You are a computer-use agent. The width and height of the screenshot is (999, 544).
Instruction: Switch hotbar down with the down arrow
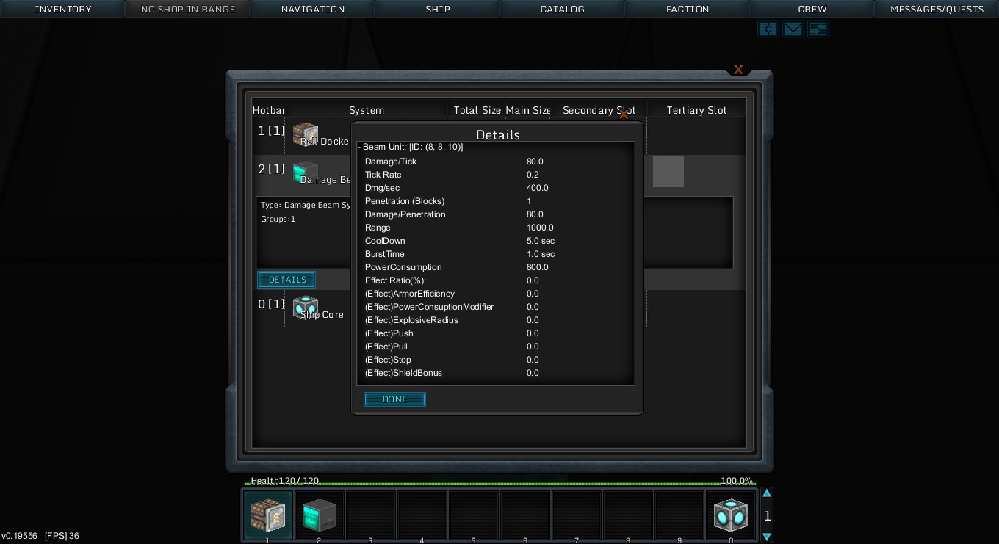(x=767, y=537)
